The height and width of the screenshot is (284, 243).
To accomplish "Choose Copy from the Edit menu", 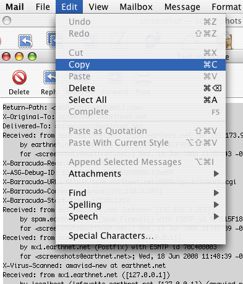I will 141,64.
